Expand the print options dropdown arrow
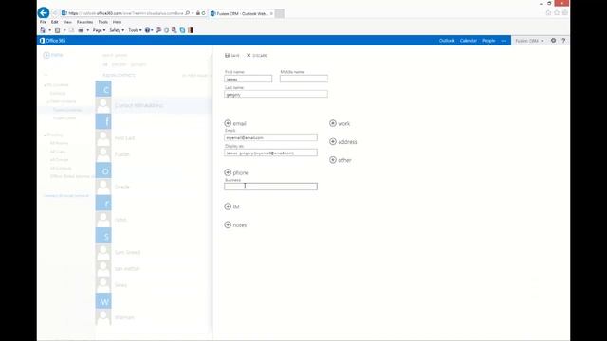This screenshot has width=607, height=341. point(88,30)
